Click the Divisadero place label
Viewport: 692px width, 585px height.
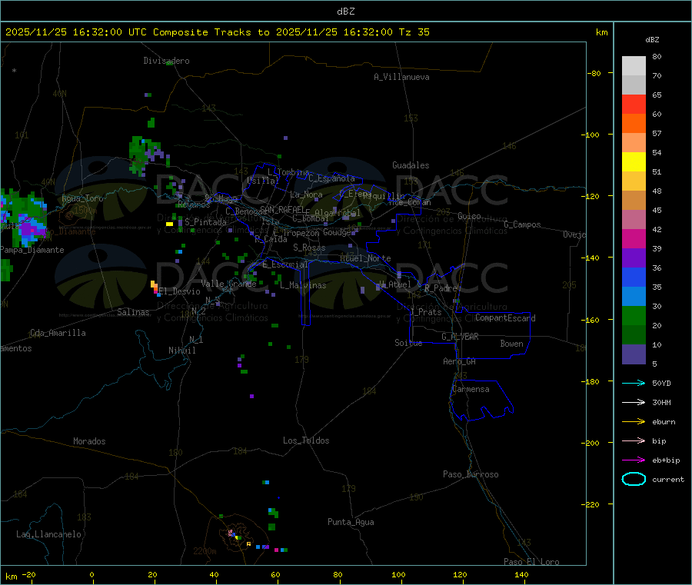coord(166,61)
